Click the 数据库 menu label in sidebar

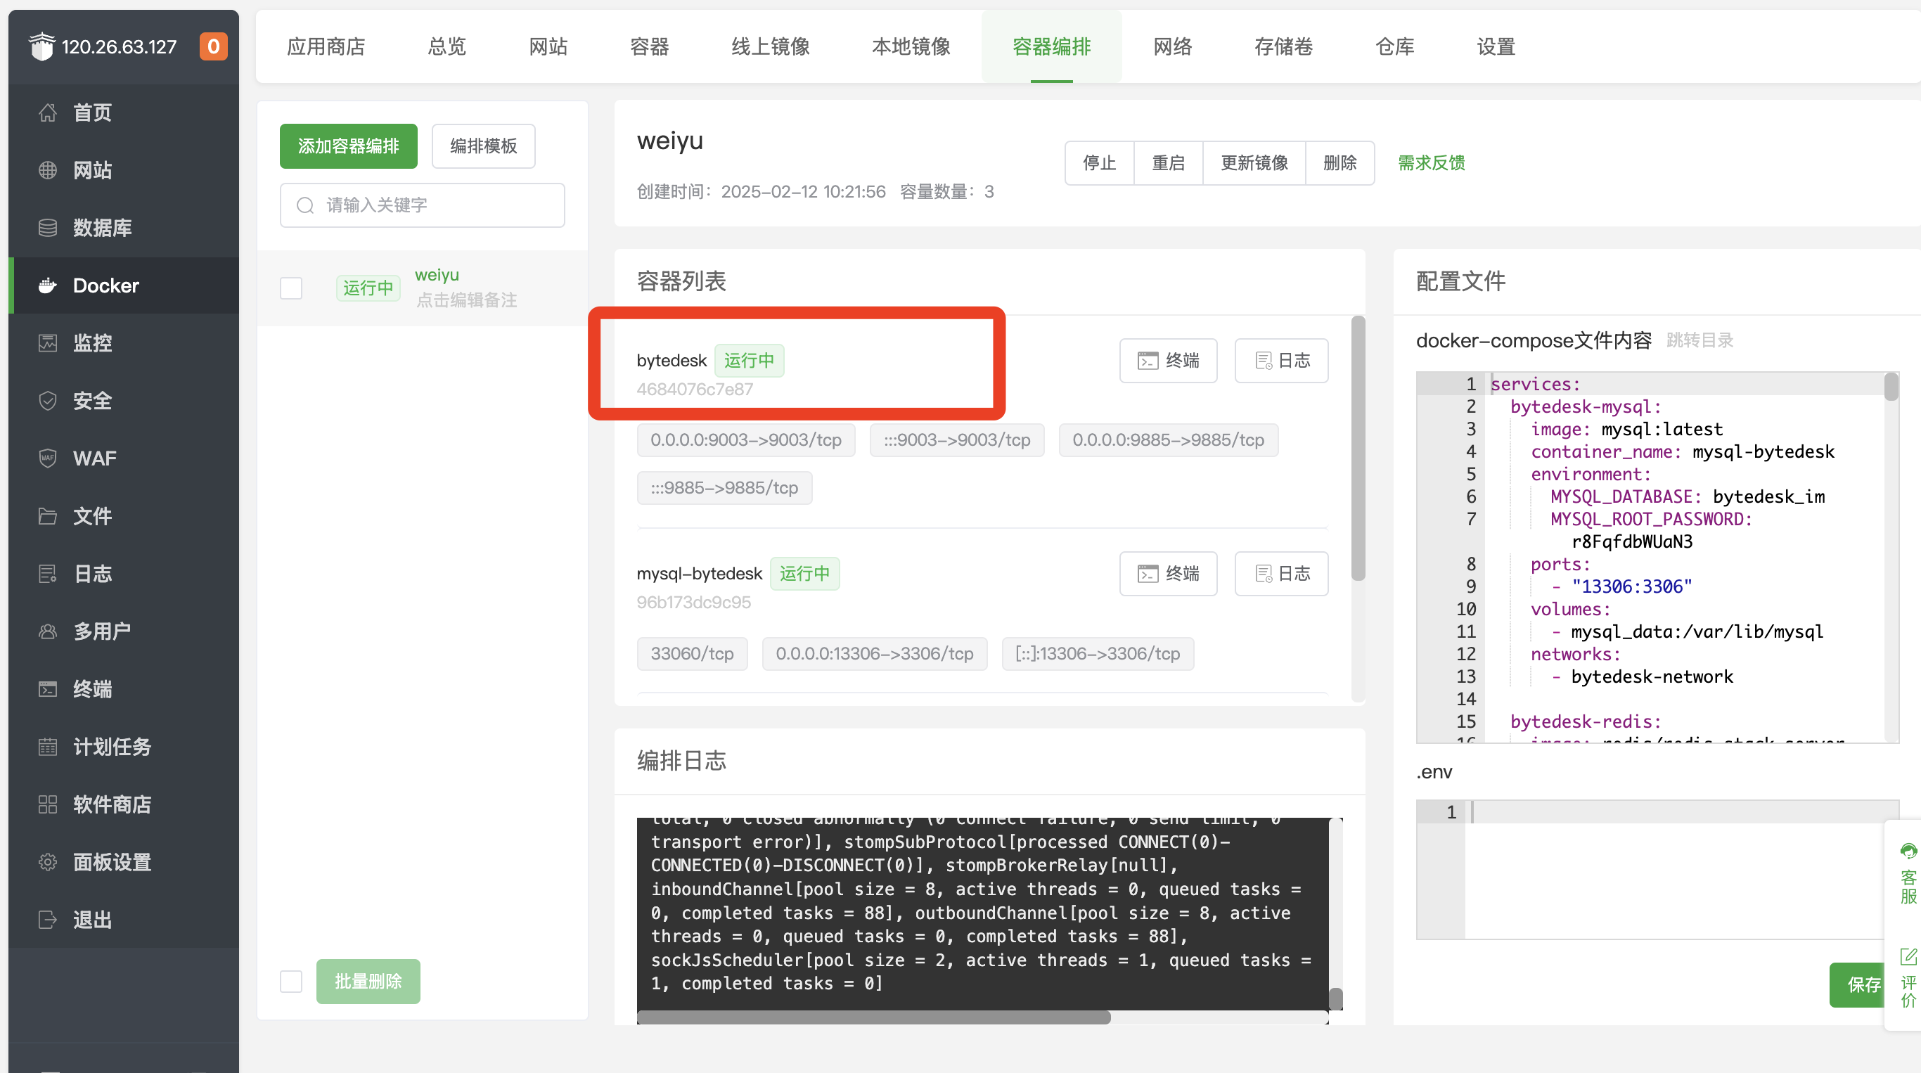[102, 227]
